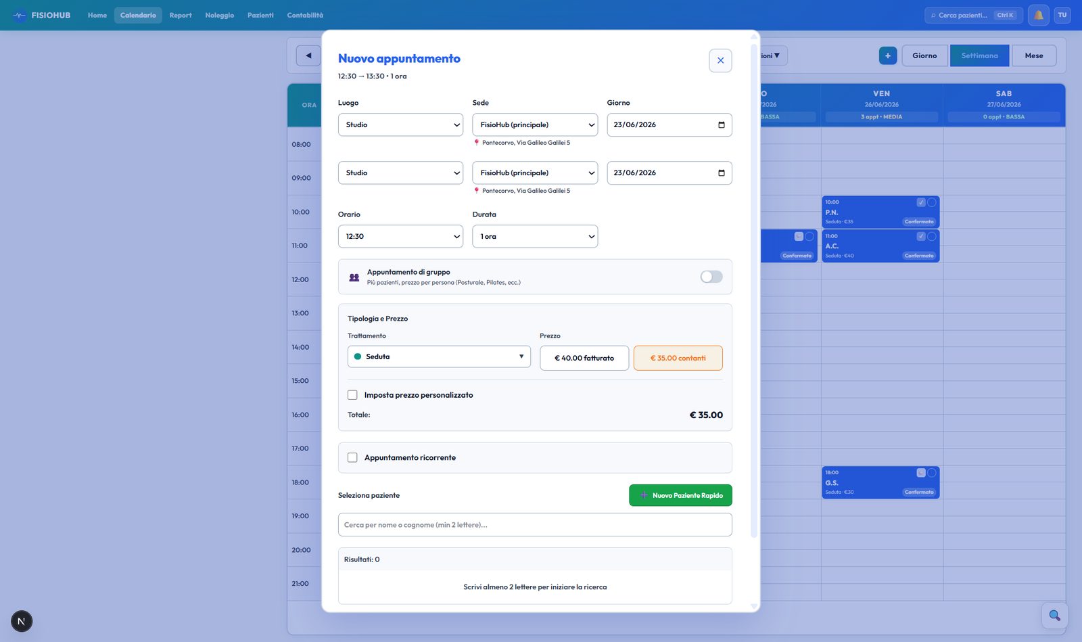Go to previous week arrow
The height and width of the screenshot is (642, 1082).
coord(308,55)
